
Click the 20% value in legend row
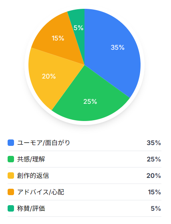[154, 176]
